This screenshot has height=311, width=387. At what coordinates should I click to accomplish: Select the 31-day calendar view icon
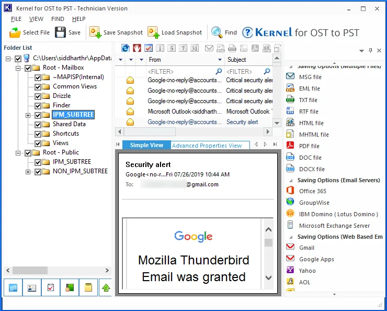(195, 48)
